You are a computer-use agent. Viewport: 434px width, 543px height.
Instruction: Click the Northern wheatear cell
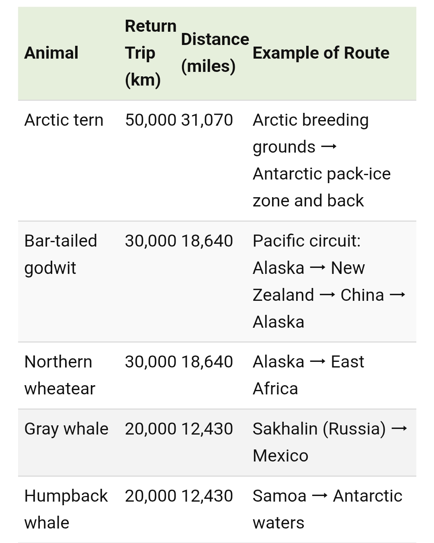coord(59,375)
